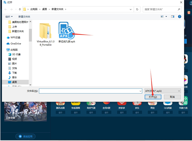Open 音乐 in navigation pane
The height and width of the screenshot is (141, 192).
pyautogui.click(x=12, y=78)
